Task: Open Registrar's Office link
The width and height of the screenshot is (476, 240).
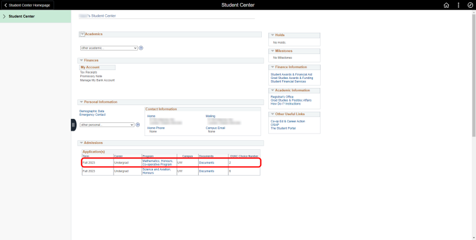Action: 282,97
